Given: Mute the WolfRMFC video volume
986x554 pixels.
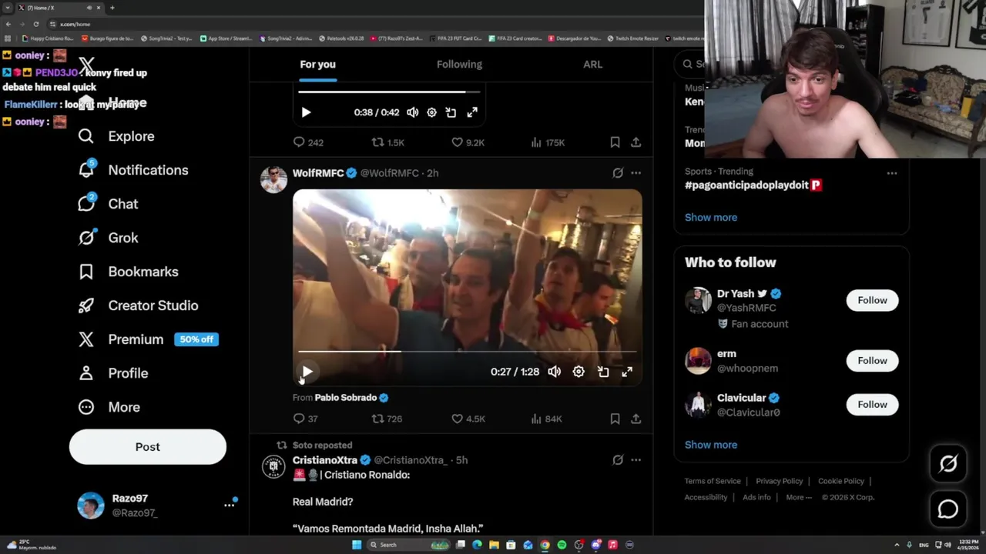Looking at the screenshot, I should [x=554, y=372].
